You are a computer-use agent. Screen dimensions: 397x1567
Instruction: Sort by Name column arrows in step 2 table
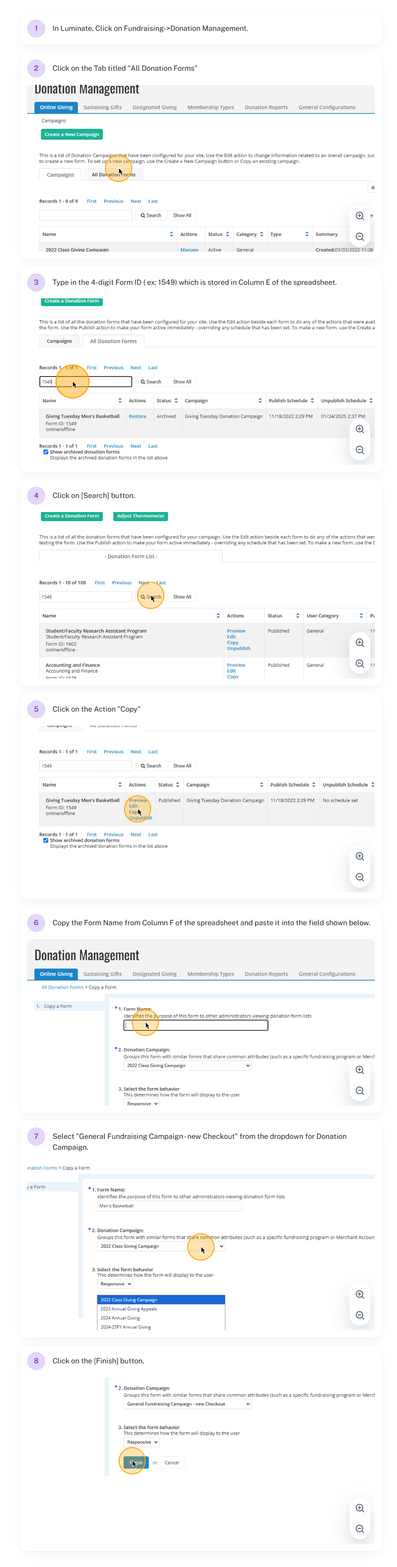[171, 234]
